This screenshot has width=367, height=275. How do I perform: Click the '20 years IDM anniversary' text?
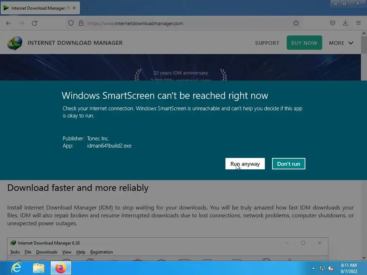pos(181,73)
